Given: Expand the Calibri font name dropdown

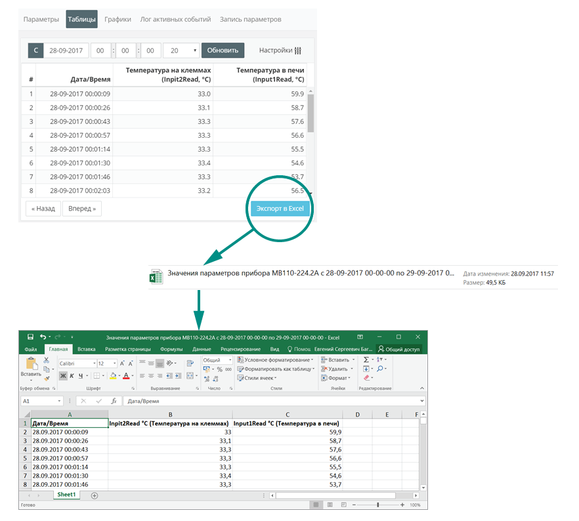Looking at the screenshot, I should [x=93, y=363].
